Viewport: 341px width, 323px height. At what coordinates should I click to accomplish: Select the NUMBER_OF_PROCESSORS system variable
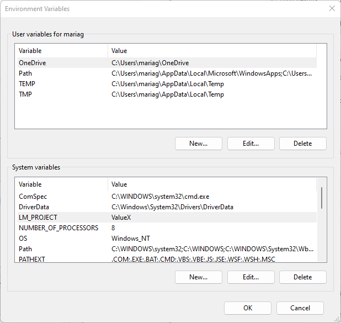(x=58, y=228)
